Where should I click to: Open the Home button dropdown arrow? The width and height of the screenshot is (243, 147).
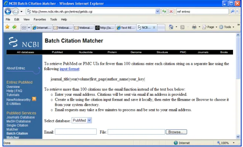tap(177, 27)
